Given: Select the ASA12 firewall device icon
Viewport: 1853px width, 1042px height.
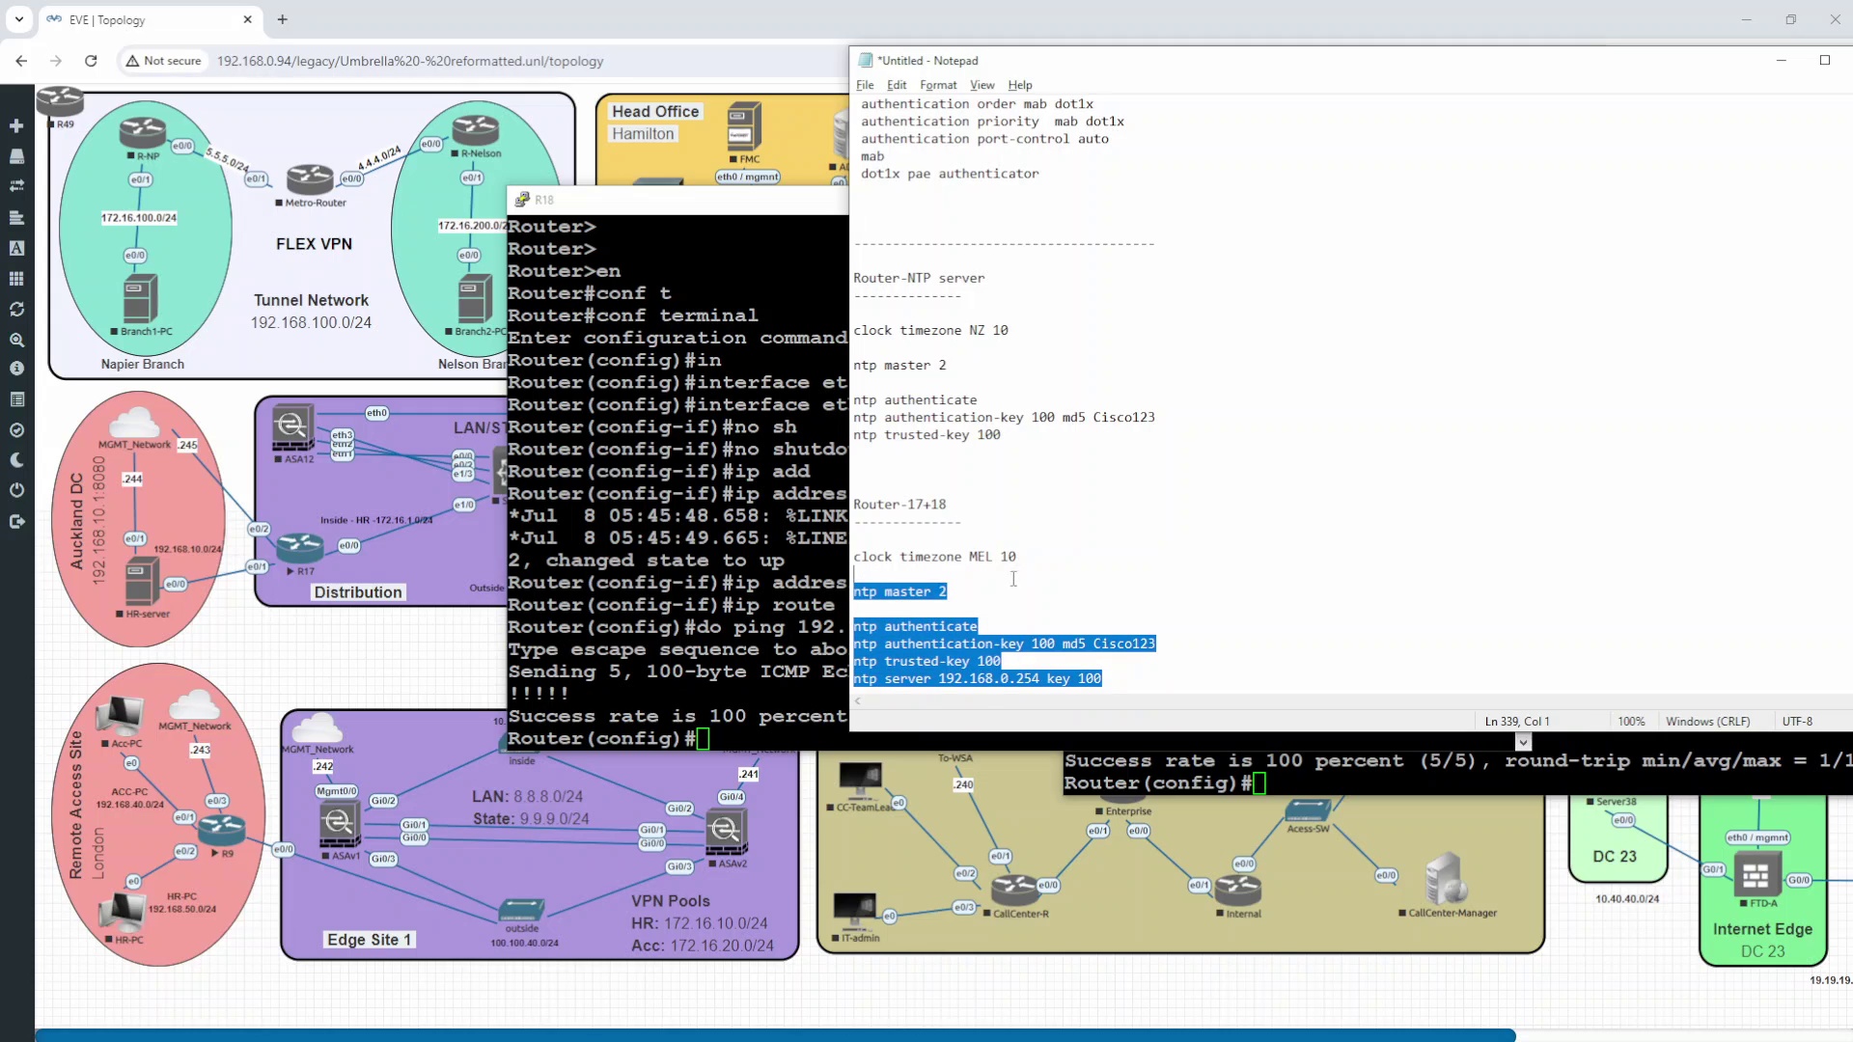Looking at the screenshot, I should click(x=292, y=426).
